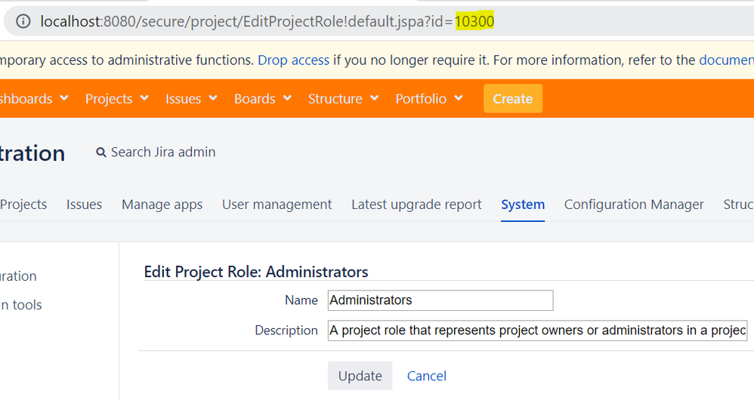754x400 pixels.
Task: Click the Cancel link
Action: coord(427,376)
